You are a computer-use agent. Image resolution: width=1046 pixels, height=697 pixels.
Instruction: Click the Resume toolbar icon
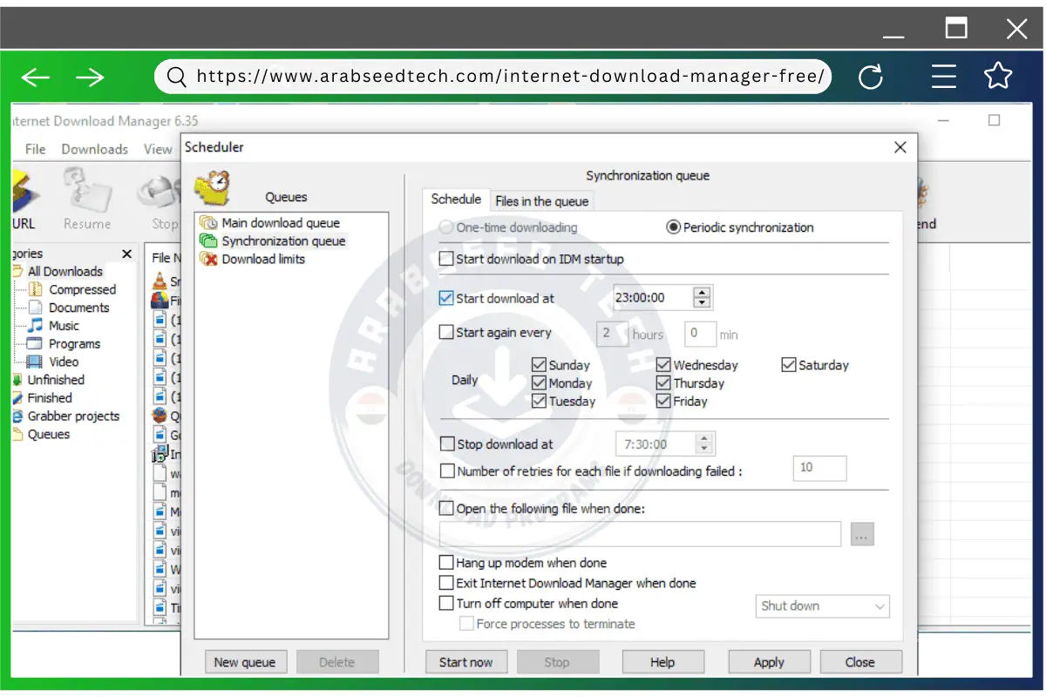pos(87,200)
